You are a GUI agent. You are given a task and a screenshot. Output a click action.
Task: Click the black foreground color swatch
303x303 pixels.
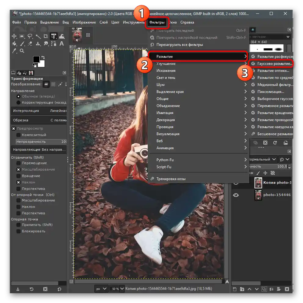click(x=36, y=59)
